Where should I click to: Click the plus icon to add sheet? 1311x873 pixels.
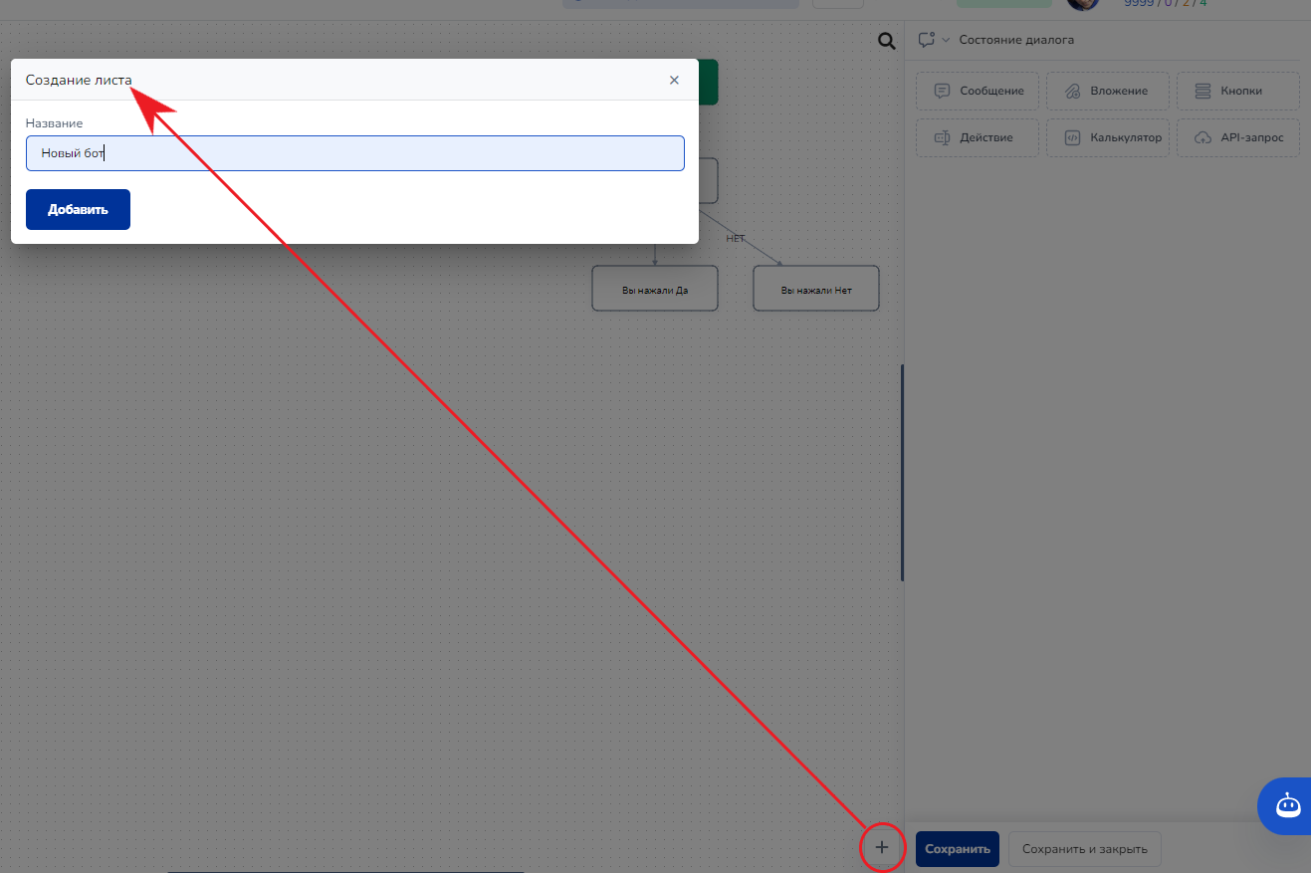click(x=881, y=848)
